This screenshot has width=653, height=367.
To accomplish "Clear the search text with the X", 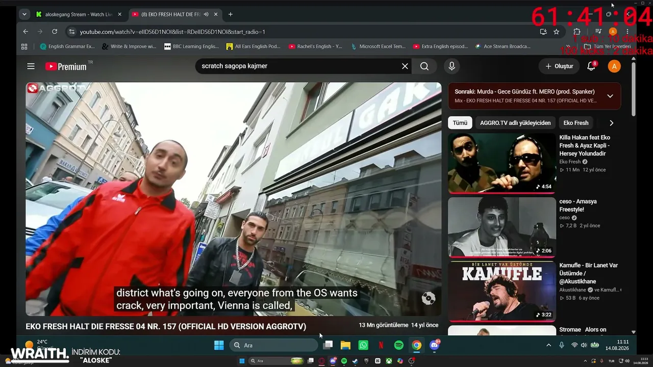I will point(405,66).
